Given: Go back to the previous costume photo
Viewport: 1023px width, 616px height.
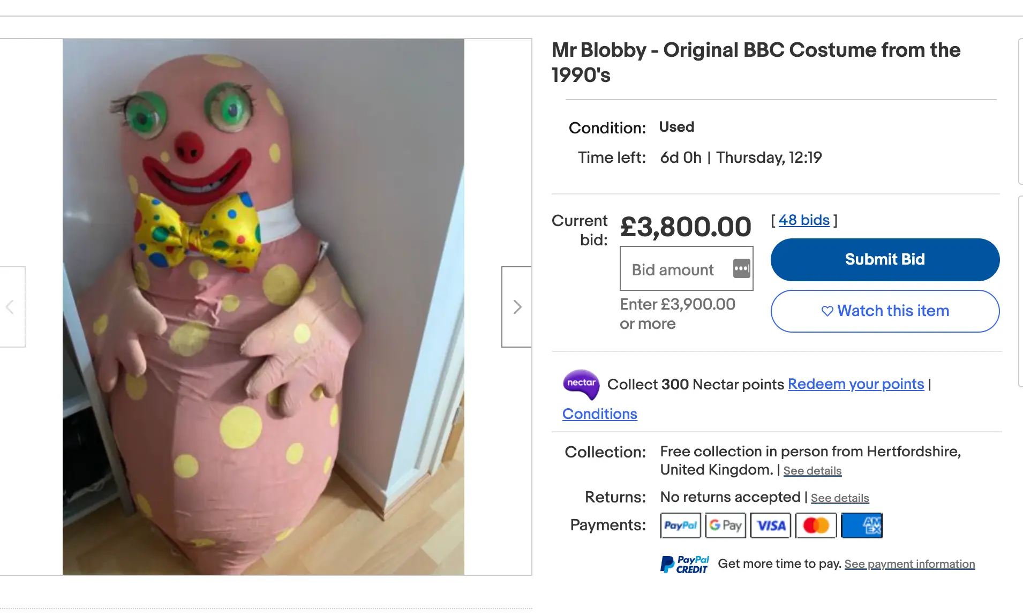Looking at the screenshot, I should tap(10, 306).
